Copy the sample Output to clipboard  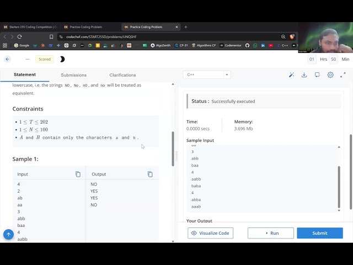tap(150, 174)
